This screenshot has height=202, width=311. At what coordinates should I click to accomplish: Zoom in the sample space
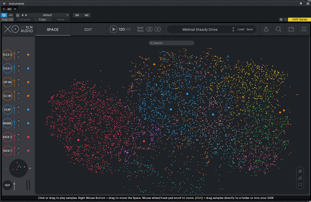[300, 171]
